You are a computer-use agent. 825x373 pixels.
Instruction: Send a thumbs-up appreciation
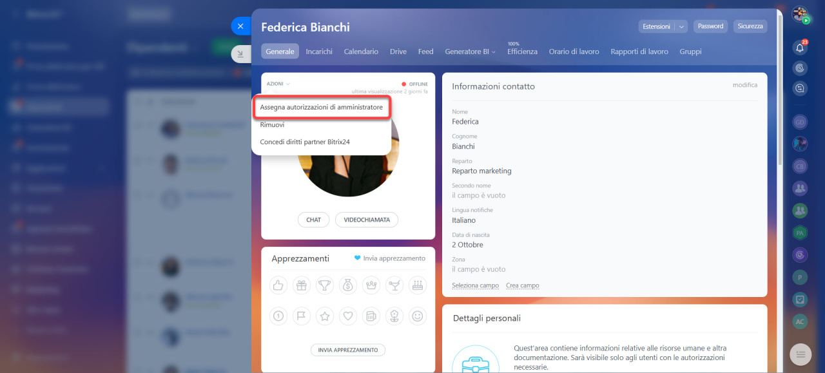click(x=279, y=285)
